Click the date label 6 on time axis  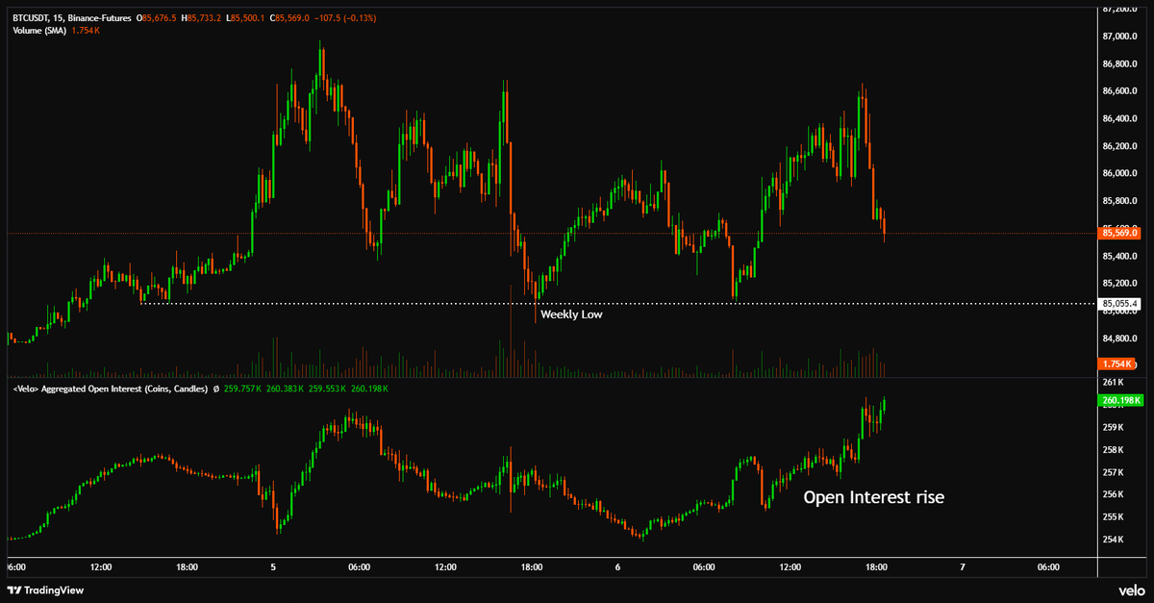(617, 567)
